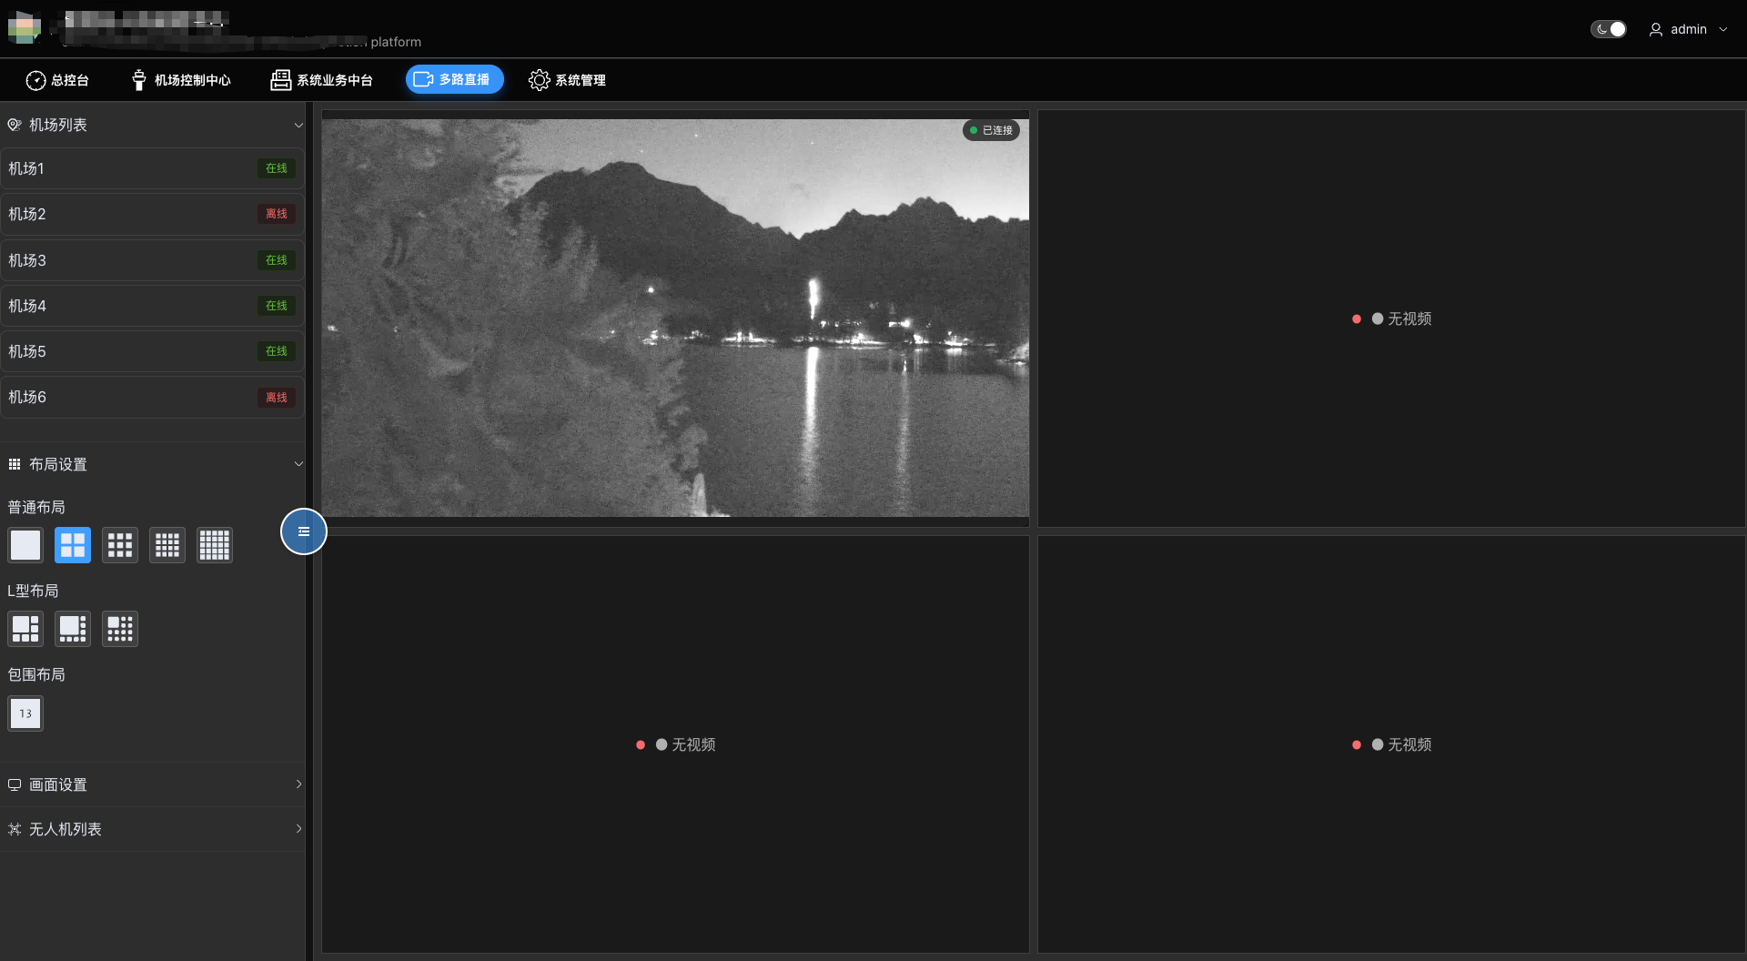The image size is (1747, 961).
Task: Choose the 2x2 normal layout icon
Action: pos(73,545)
